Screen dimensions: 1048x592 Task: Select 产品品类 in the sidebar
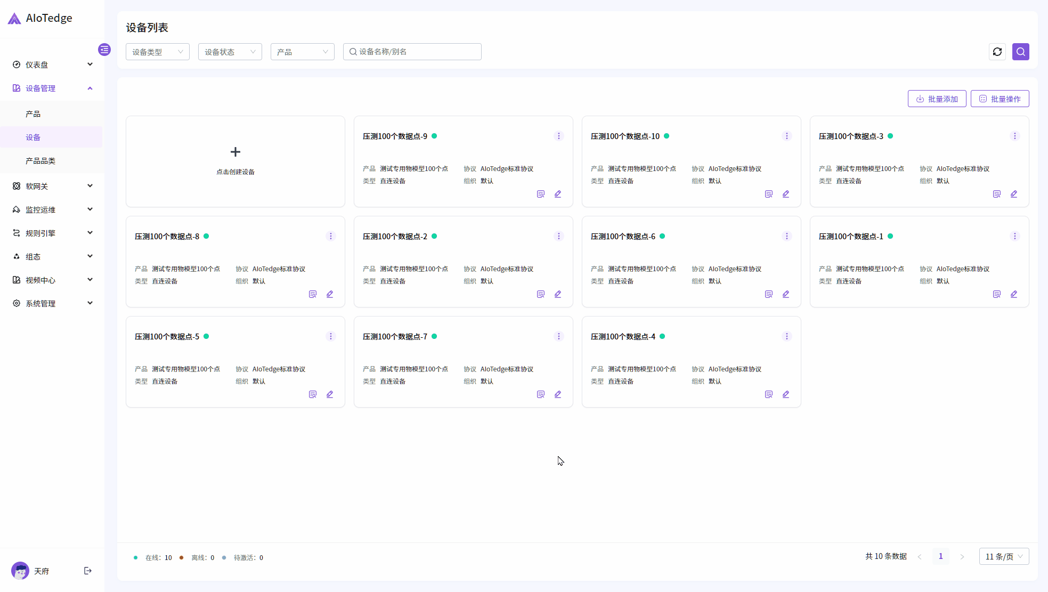tap(40, 160)
